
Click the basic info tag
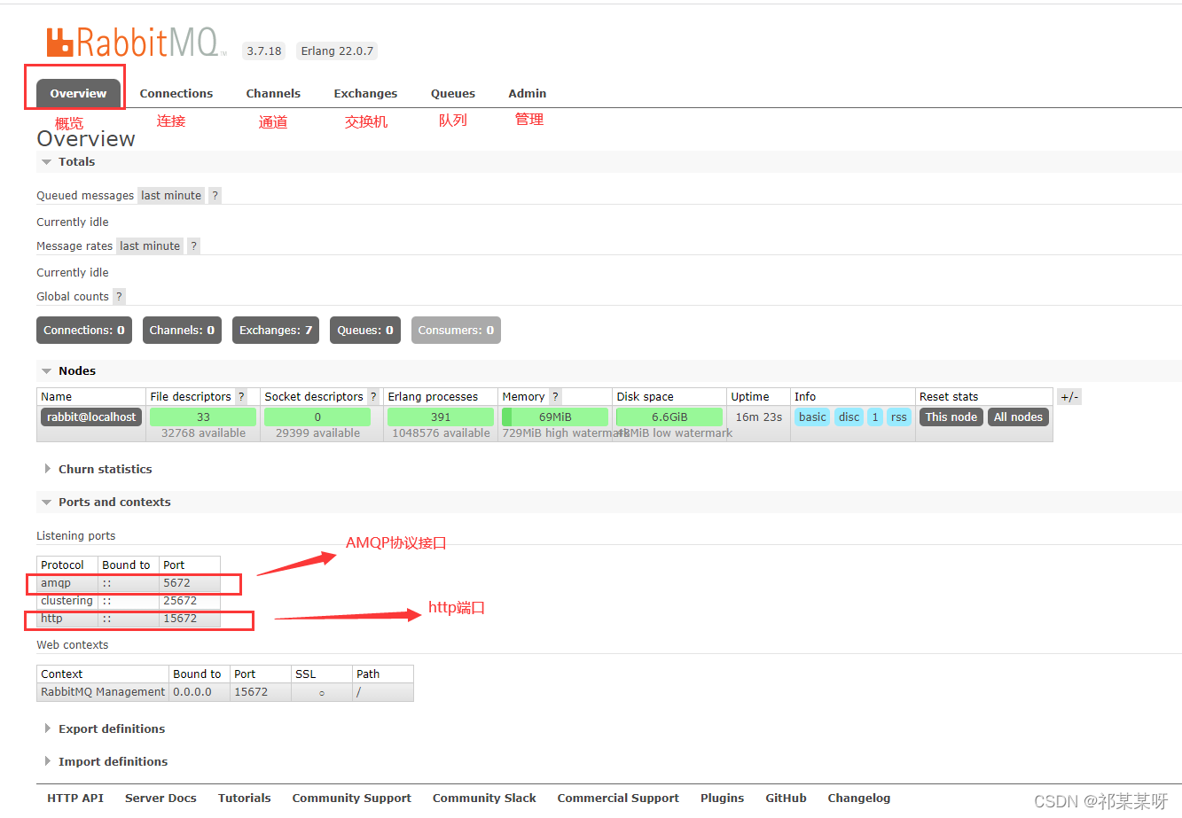(x=812, y=417)
